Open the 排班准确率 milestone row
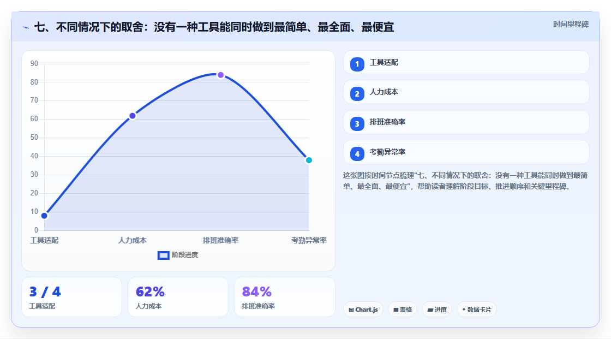Viewport: 611px width, 339px height. coord(466,122)
